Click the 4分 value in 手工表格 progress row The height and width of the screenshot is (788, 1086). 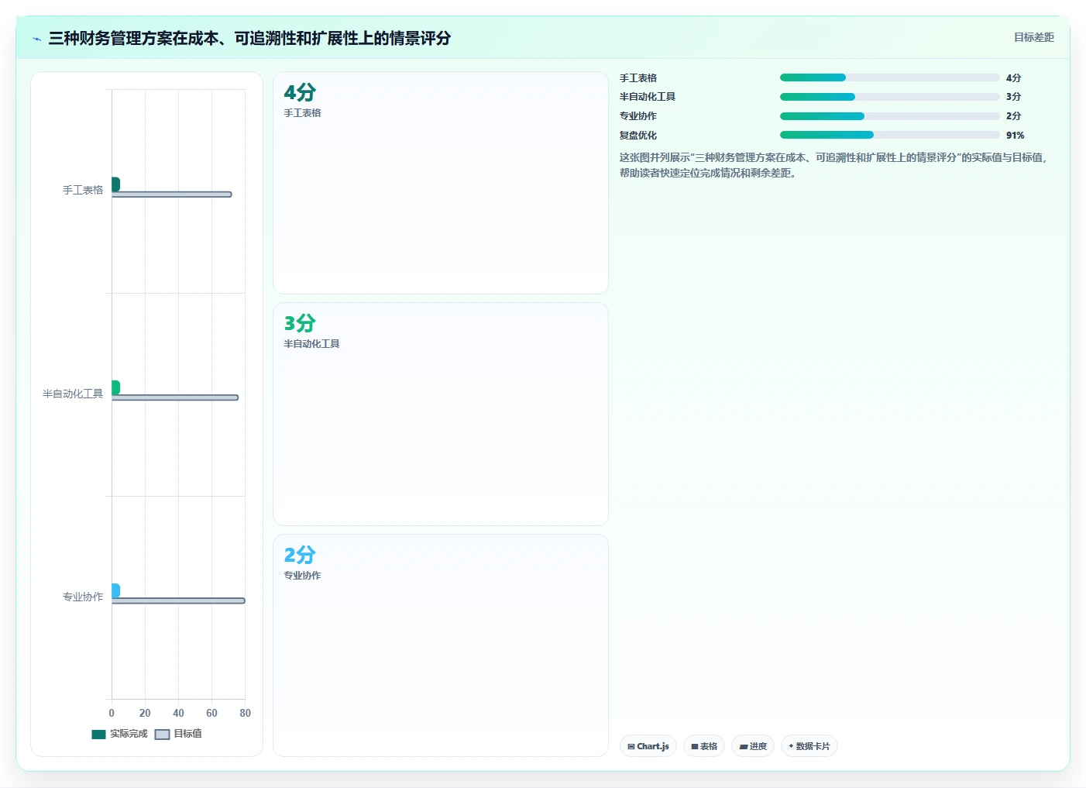tap(1013, 78)
